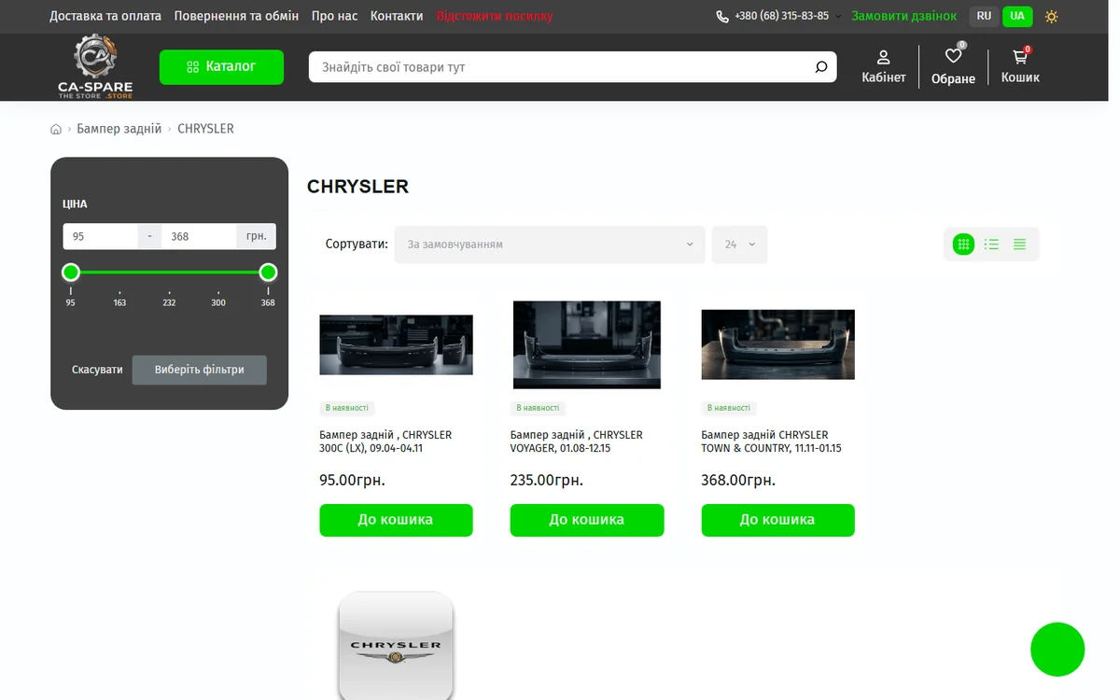Click the phone number +380 (68) 315-83-85
The width and height of the screenshot is (1120, 700).
click(781, 16)
